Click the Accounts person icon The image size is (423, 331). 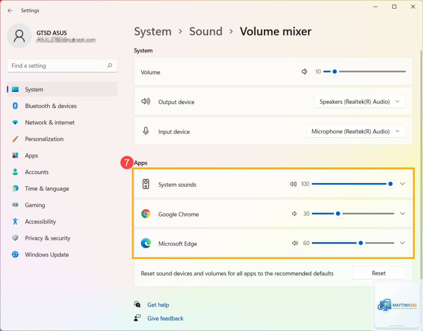pyautogui.click(x=15, y=172)
